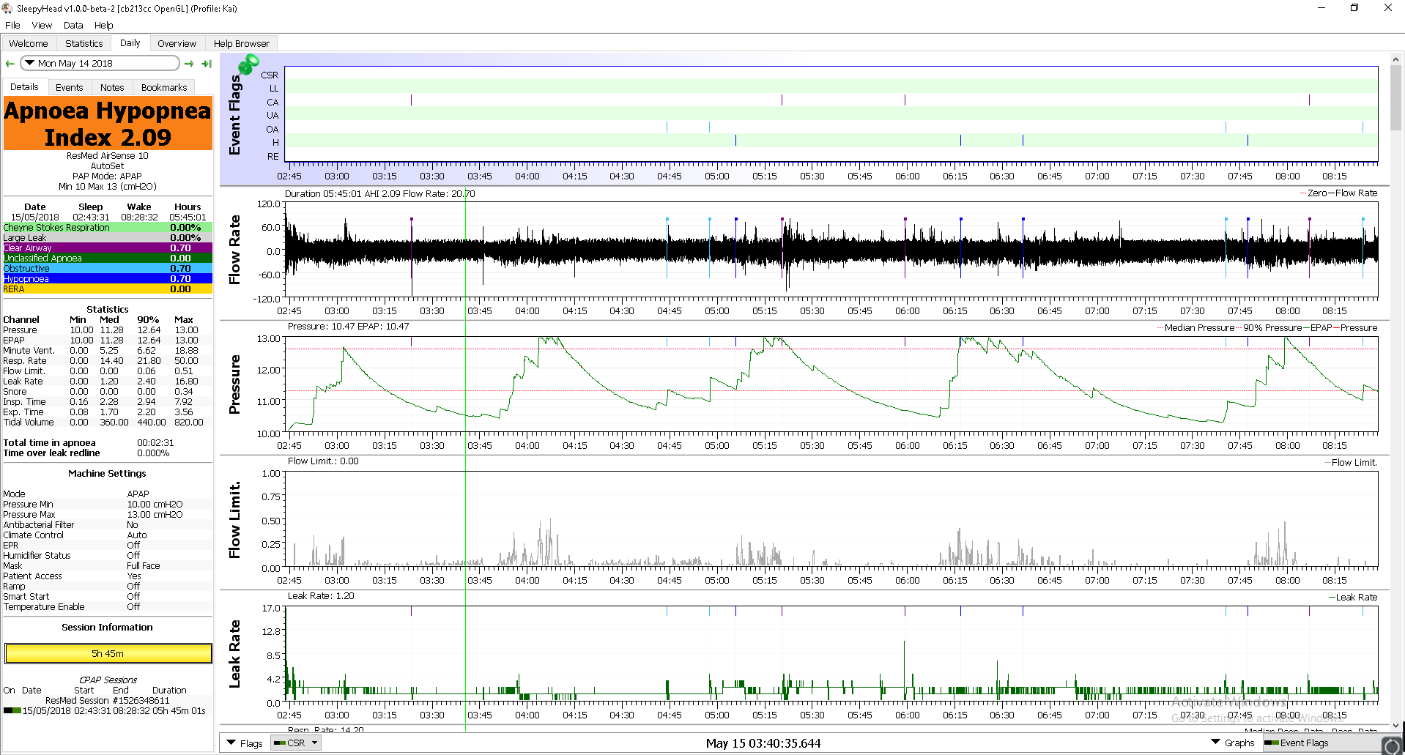Open the File menu

click(x=12, y=25)
